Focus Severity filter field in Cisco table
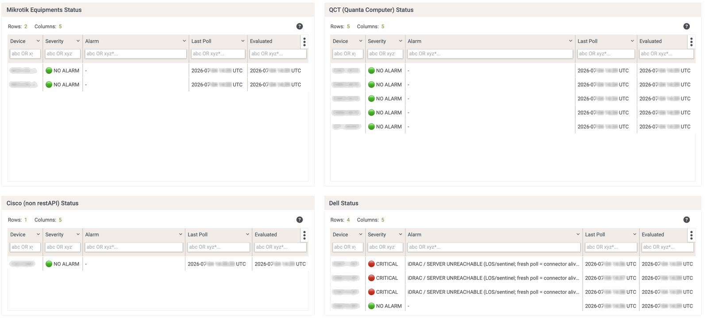708x319 pixels. click(62, 247)
